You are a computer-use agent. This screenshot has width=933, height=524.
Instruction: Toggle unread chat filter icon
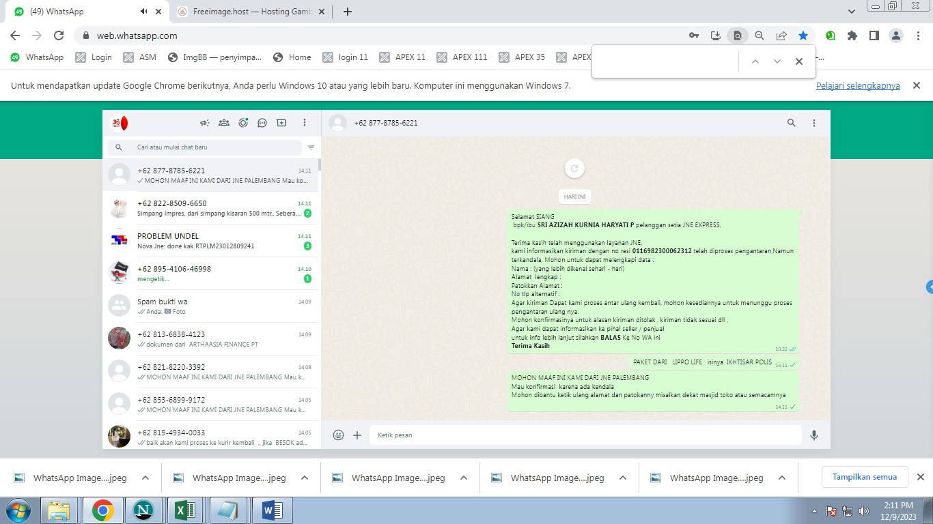click(x=311, y=147)
